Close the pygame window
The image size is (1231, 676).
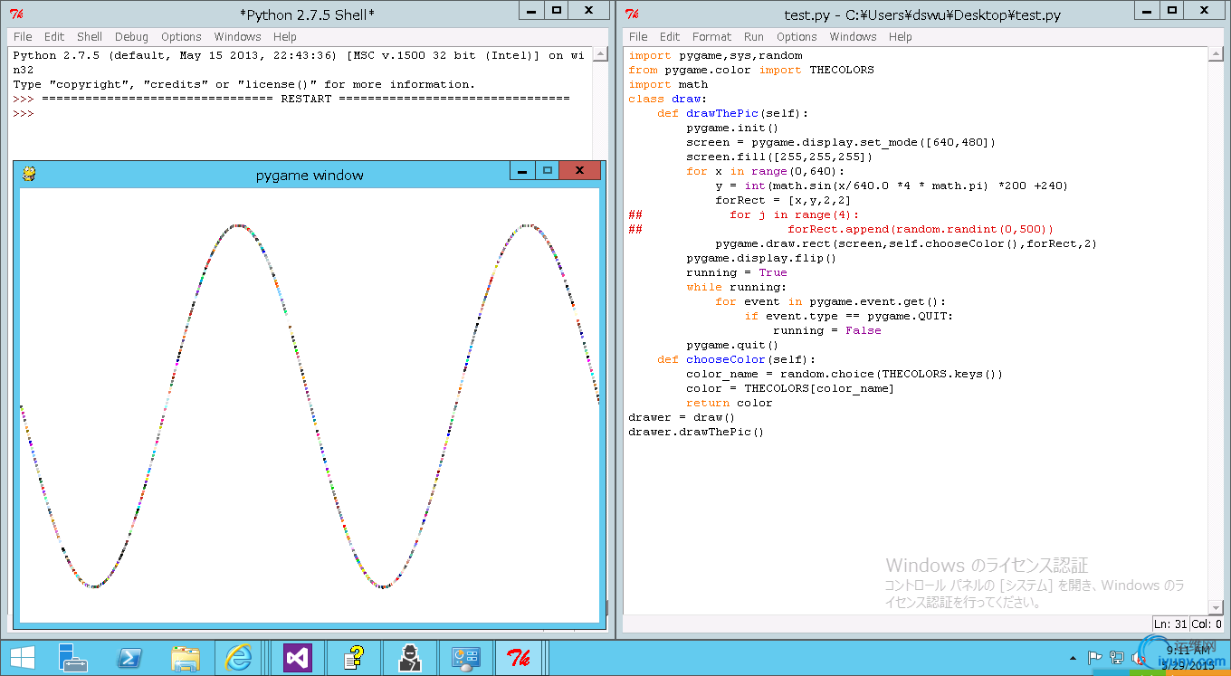(x=579, y=171)
